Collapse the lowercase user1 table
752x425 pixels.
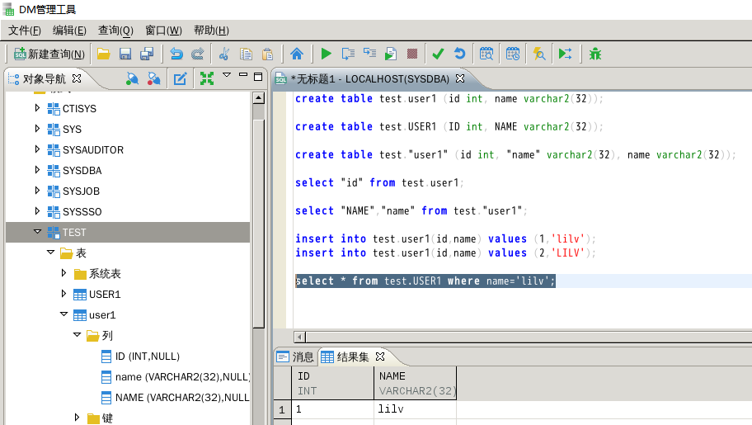click(x=64, y=314)
